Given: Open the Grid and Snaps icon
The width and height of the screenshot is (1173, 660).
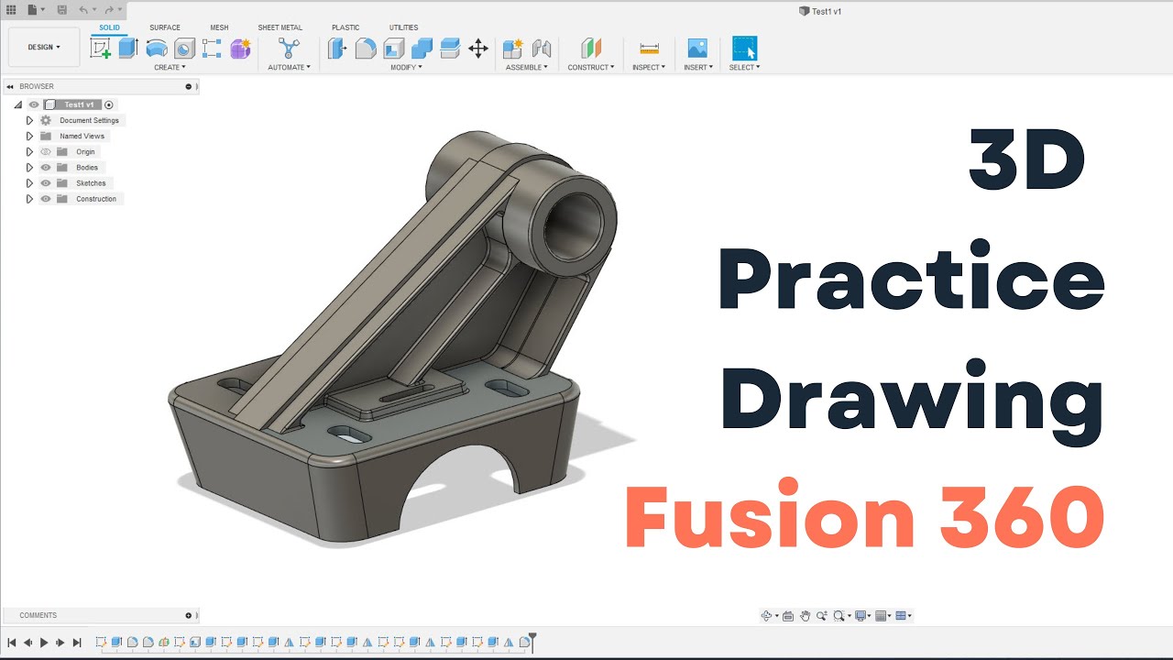Looking at the screenshot, I should tap(882, 616).
